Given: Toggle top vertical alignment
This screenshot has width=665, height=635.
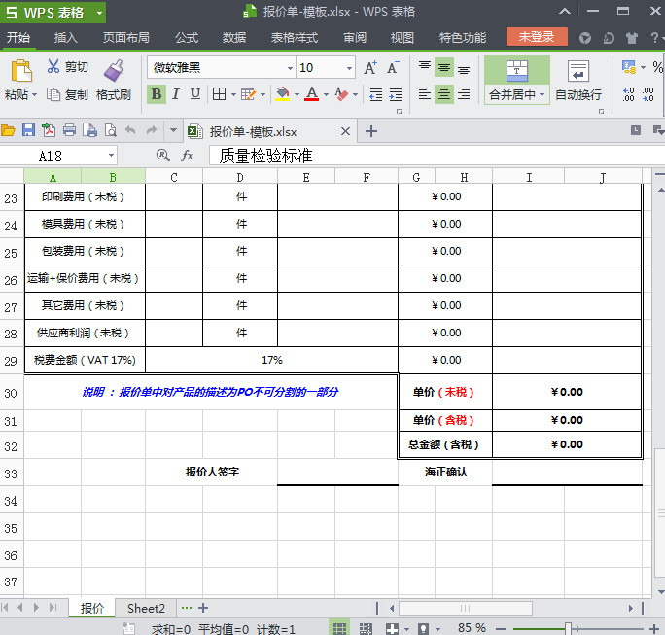Looking at the screenshot, I should tap(425, 66).
